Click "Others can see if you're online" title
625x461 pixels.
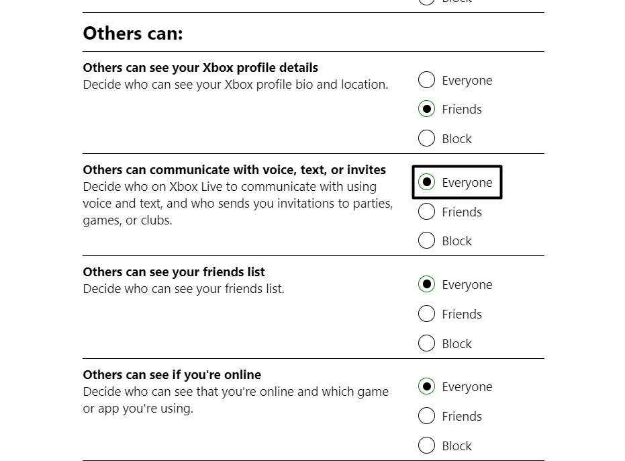click(172, 375)
